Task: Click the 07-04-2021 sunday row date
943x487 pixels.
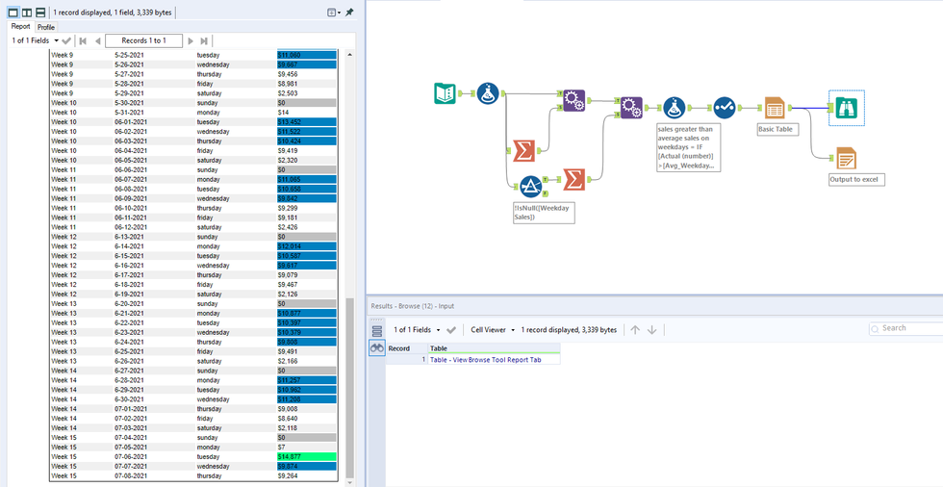Action: pos(130,438)
